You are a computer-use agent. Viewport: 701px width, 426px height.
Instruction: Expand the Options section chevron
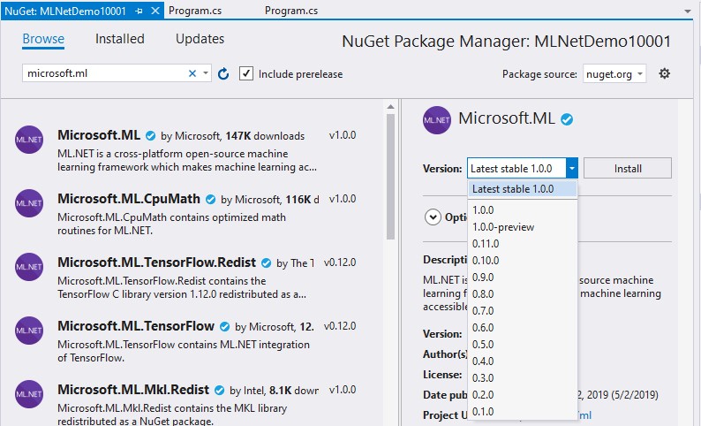[x=433, y=217]
